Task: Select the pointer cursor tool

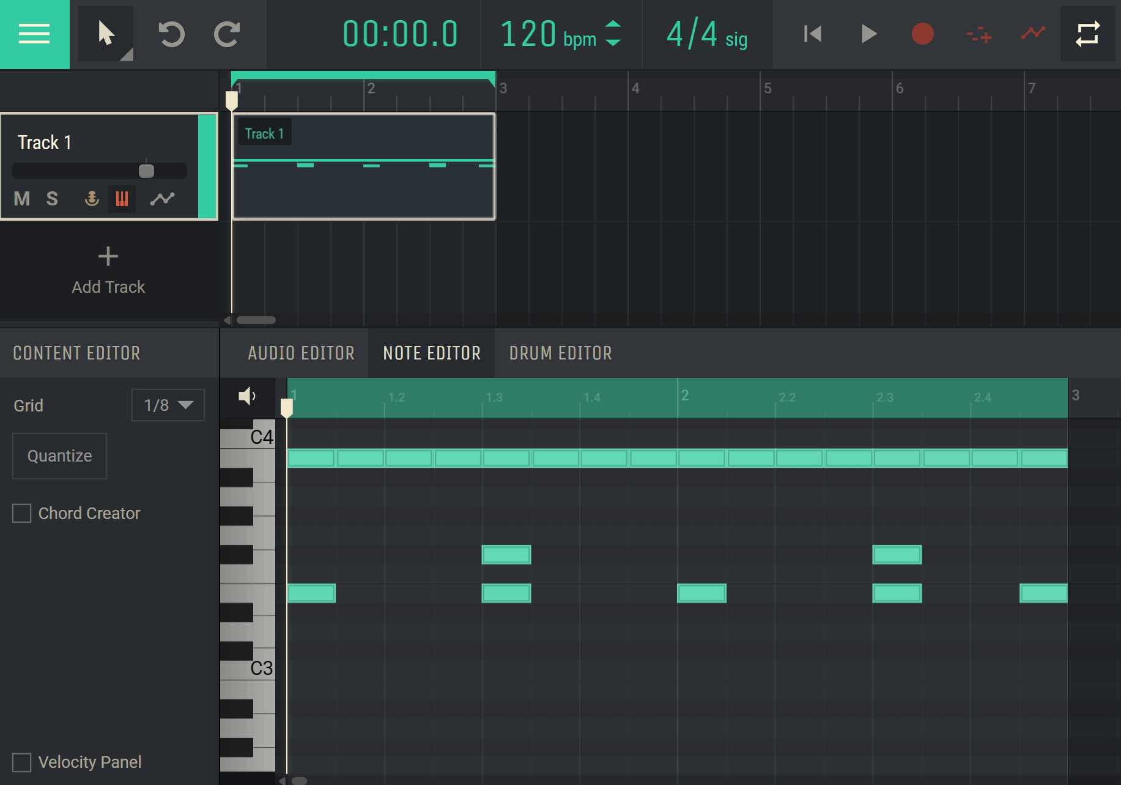Action: pyautogui.click(x=106, y=34)
